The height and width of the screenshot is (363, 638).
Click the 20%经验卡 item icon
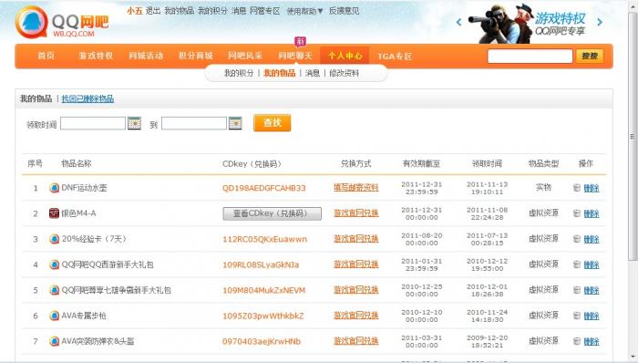pos(54,239)
